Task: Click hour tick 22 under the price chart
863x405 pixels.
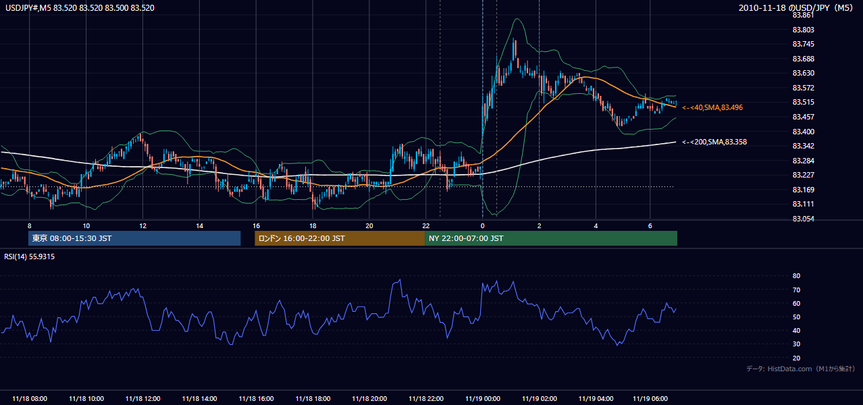Action: (426, 225)
